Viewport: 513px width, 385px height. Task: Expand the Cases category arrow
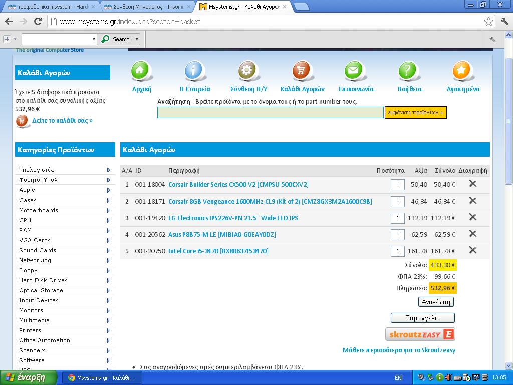(x=109, y=201)
